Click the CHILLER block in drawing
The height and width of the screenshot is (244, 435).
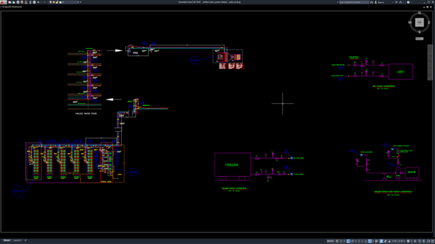point(232,165)
